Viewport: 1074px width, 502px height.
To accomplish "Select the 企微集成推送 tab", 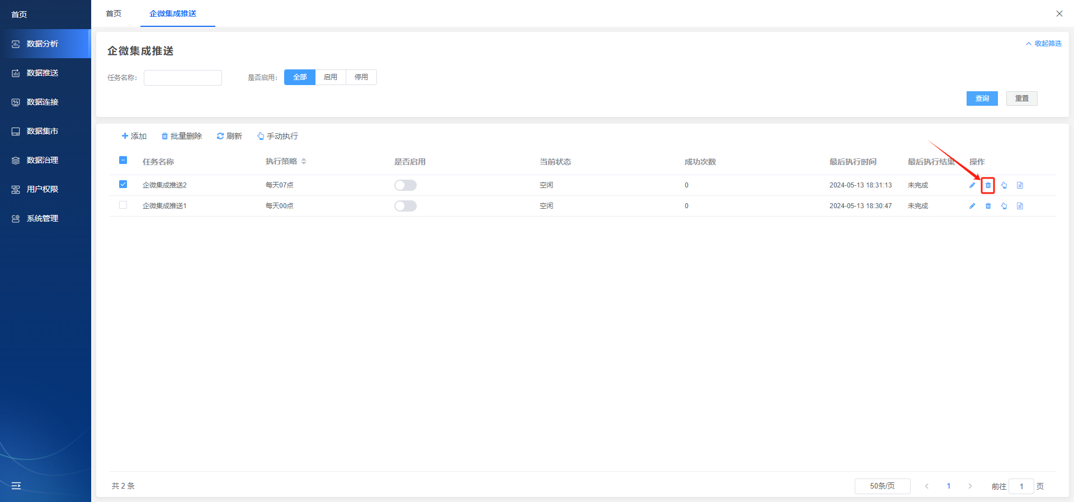I will (173, 13).
